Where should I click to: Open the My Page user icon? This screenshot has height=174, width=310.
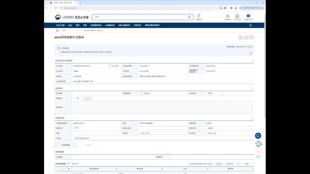228,16
